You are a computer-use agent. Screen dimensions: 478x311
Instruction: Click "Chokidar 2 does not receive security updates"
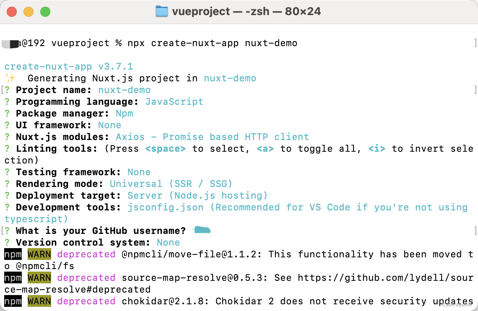(x=345, y=301)
